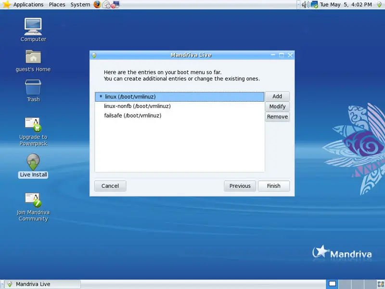Maximize the Mandriva Live window
The image size is (385, 289).
[282, 55]
